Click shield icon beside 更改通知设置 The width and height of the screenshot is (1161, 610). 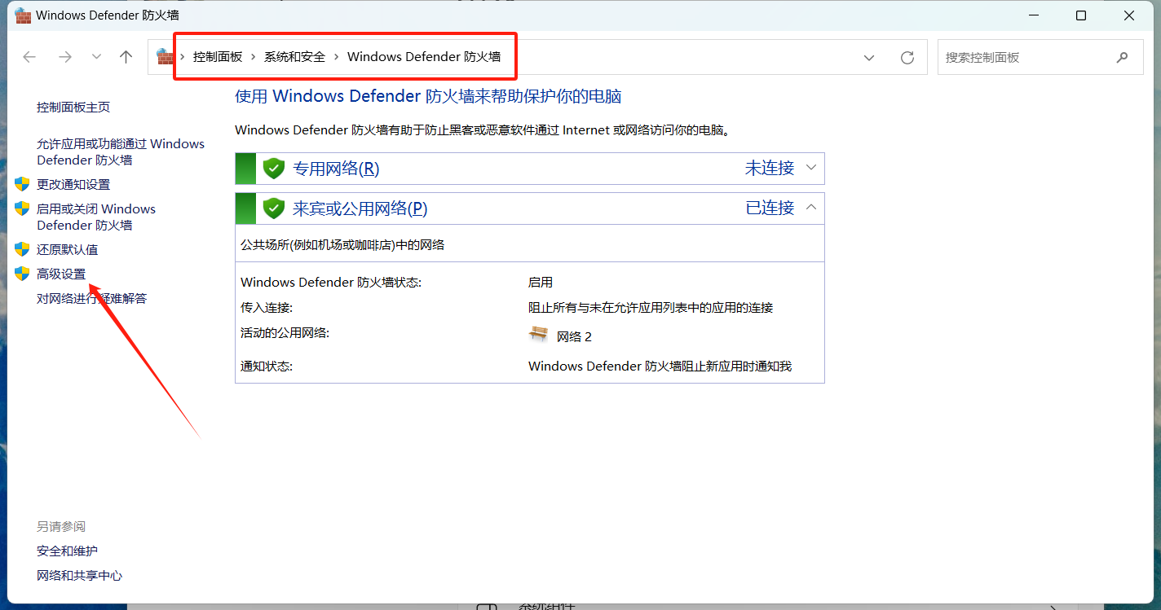coord(22,184)
